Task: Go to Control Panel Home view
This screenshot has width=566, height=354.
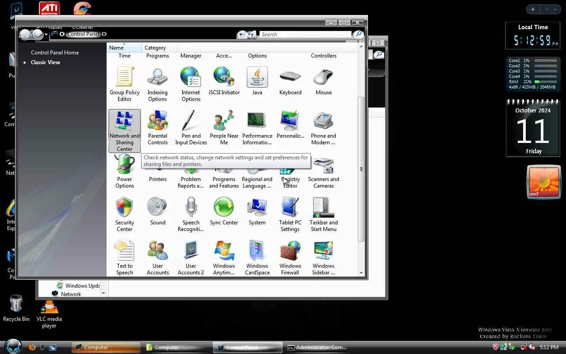Action: pyautogui.click(x=55, y=53)
